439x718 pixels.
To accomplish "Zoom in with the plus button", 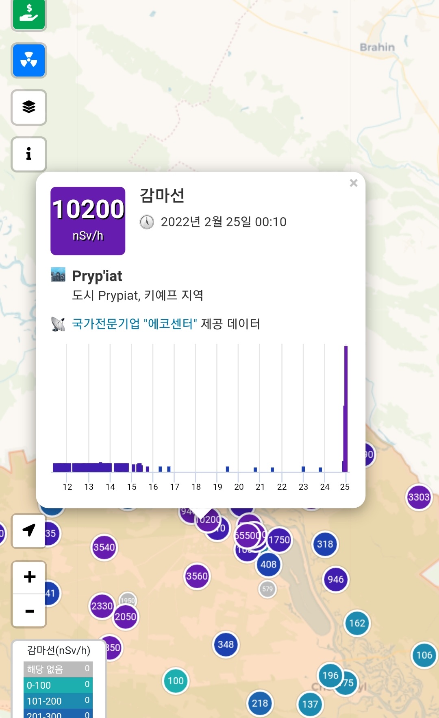I will (x=29, y=577).
